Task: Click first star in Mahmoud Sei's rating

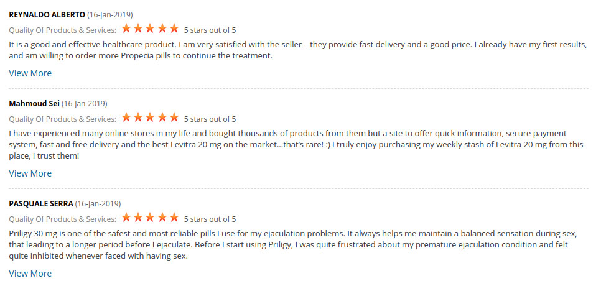Action: (126, 118)
